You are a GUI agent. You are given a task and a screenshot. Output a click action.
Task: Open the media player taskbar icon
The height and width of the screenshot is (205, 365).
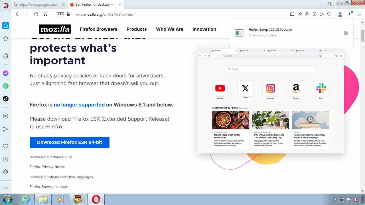tap(60, 199)
